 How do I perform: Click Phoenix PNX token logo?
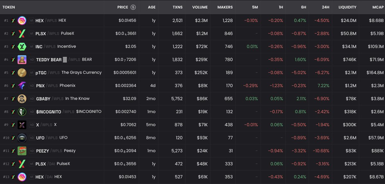coord(22,86)
